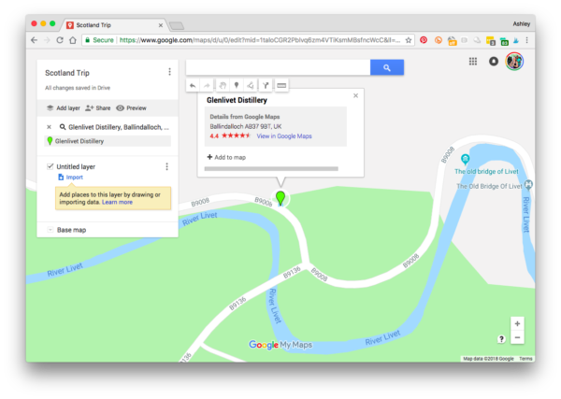Screen dimensions: 561x399
Task: Click the browser address bar URL
Action: click(260, 40)
